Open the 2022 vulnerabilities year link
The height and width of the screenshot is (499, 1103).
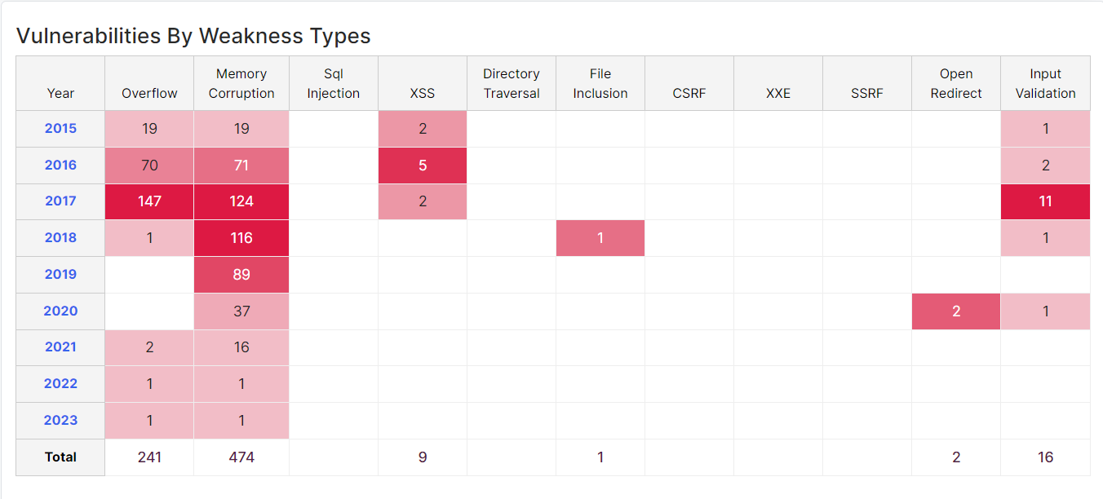pyautogui.click(x=60, y=383)
